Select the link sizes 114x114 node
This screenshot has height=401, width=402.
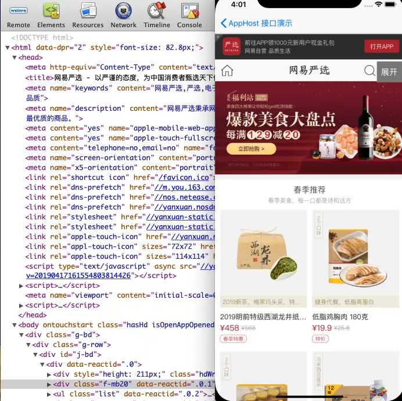120,257
